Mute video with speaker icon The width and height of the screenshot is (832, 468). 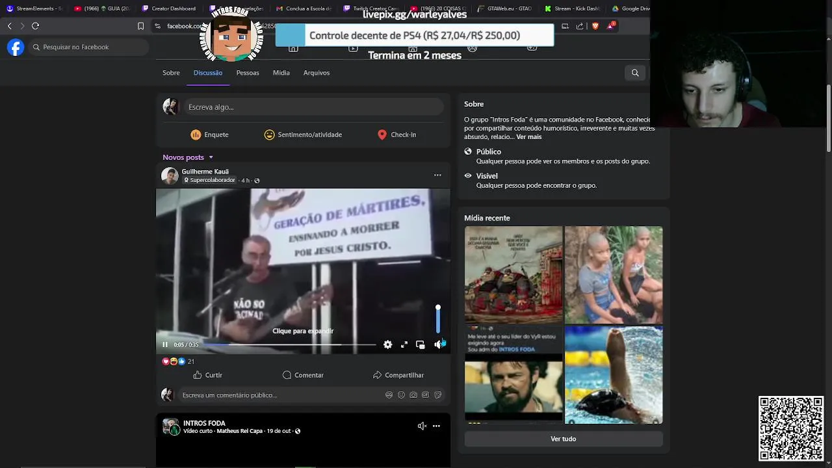438,344
